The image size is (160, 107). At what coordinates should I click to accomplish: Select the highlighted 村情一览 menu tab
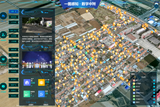click(14, 12)
